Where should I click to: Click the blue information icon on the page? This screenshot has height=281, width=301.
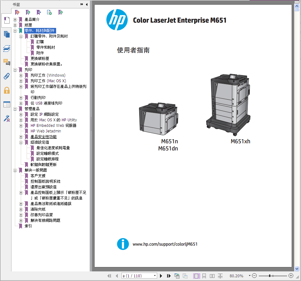(x=123, y=244)
